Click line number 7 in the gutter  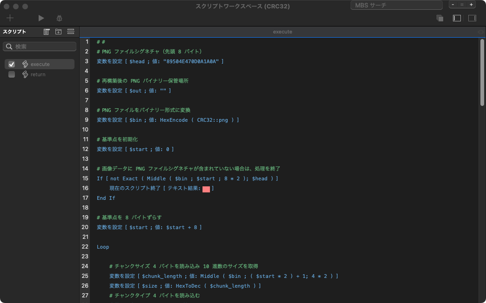click(x=87, y=100)
